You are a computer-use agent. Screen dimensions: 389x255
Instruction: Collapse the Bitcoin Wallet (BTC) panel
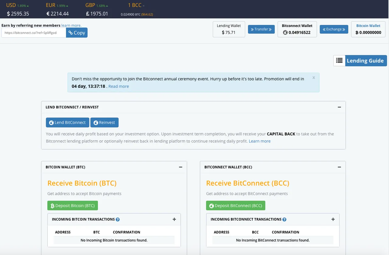pos(181,167)
